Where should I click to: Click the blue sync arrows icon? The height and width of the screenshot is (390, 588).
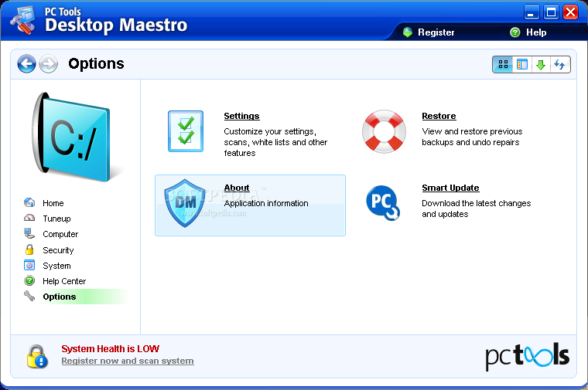(x=560, y=64)
